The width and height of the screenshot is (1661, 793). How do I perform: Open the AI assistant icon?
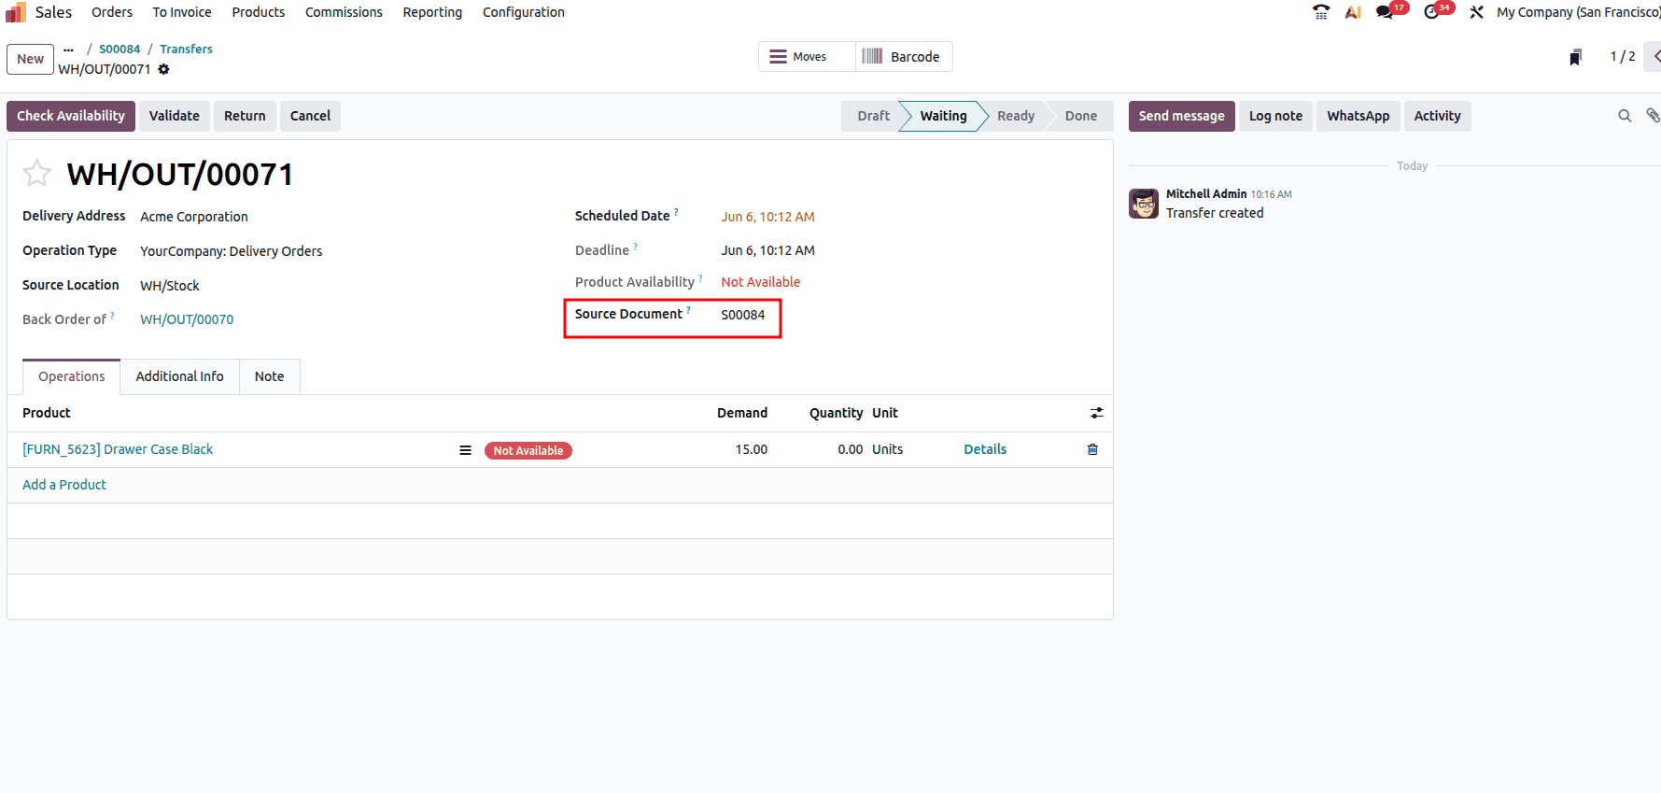tap(1353, 12)
